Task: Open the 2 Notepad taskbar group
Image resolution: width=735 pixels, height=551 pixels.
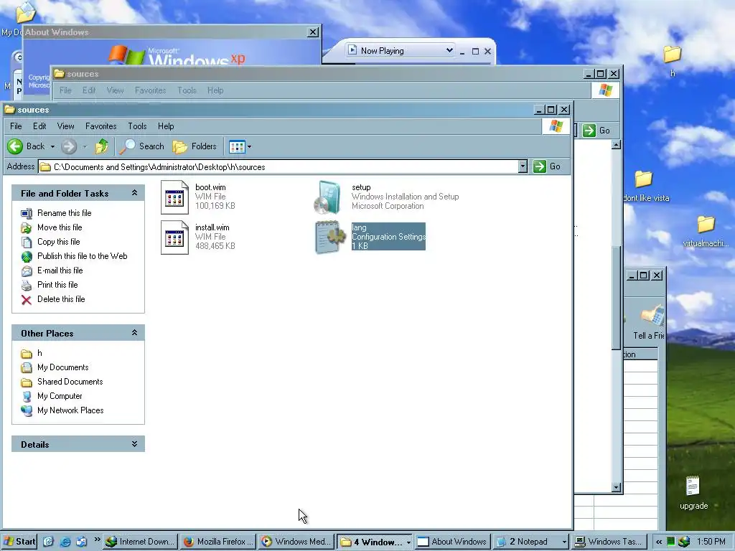Action: tap(530, 542)
